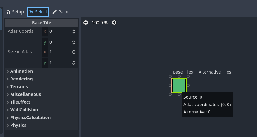The image size is (257, 137).
Task: Click the Size in Atlas x field
Action: (60, 52)
